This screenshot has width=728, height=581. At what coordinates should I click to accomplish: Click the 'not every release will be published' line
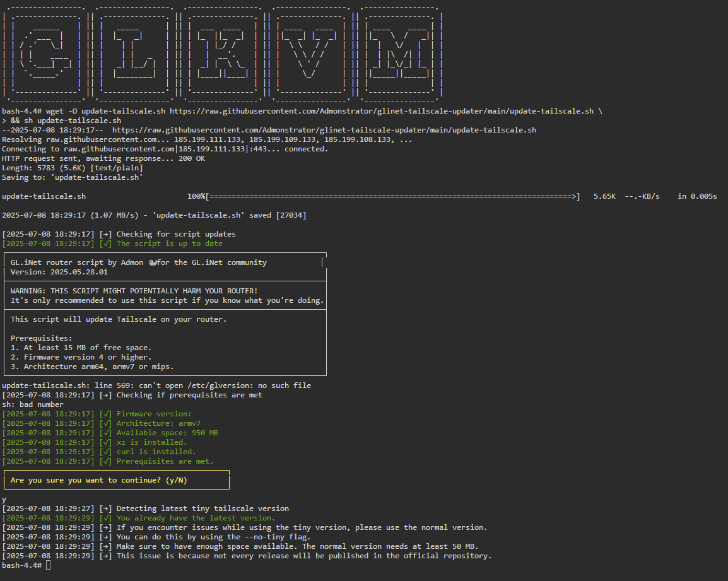click(247, 556)
